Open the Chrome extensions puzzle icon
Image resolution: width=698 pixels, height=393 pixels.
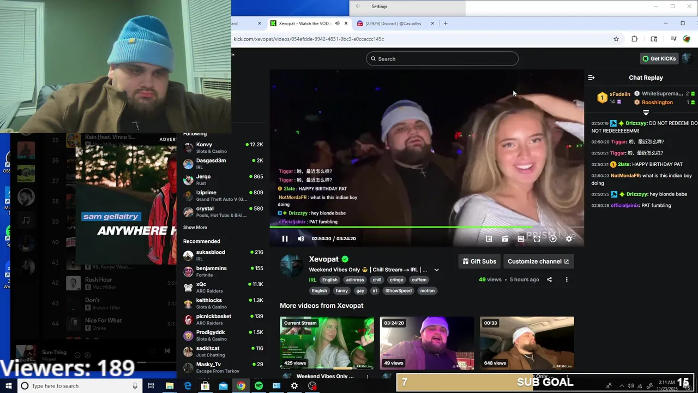click(634, 39)
